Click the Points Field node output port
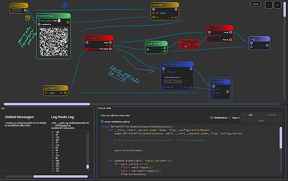The image size is (288, 181). click(x=68, y=22)
